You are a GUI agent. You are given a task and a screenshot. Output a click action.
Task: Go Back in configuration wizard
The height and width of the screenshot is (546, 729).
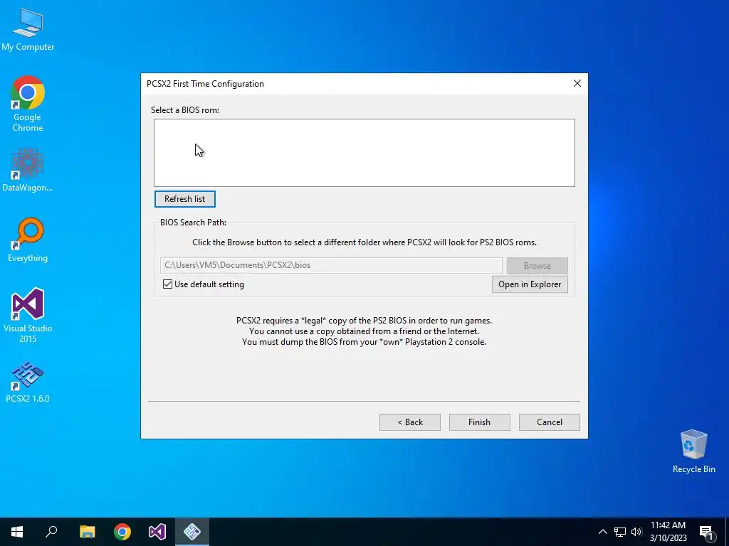409,422
